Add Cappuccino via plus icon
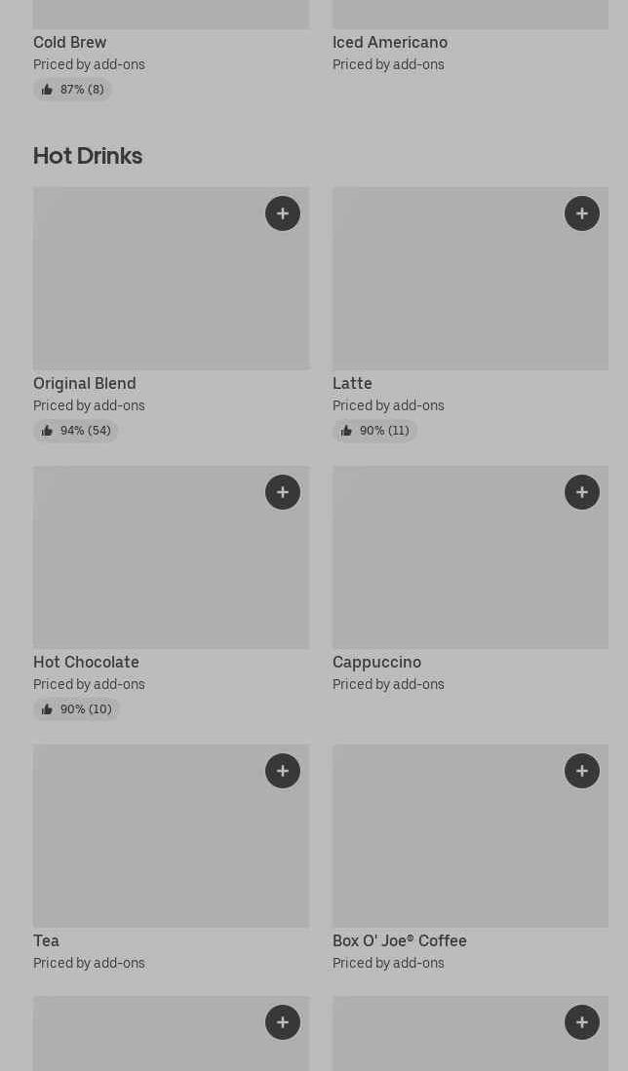 coord(582,492)
